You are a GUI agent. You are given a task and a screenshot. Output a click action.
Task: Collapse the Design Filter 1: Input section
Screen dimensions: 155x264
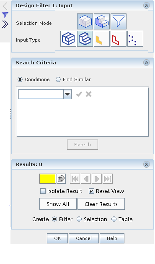click(x=147, y=5)
